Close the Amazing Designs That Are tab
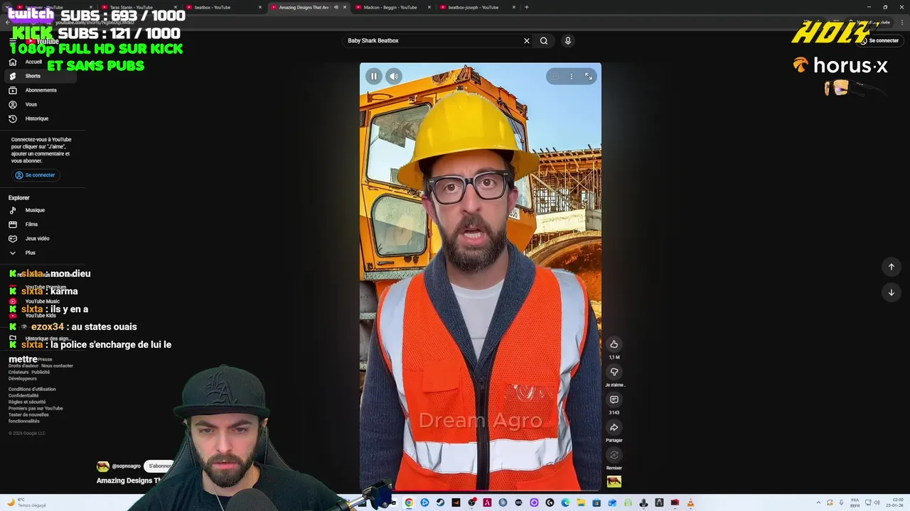 [345, 7]
